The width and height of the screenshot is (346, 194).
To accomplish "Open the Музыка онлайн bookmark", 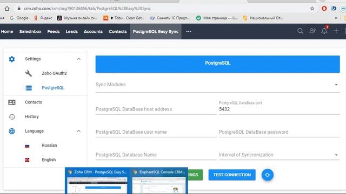I will pyautogui.click(x=77, y=18).
